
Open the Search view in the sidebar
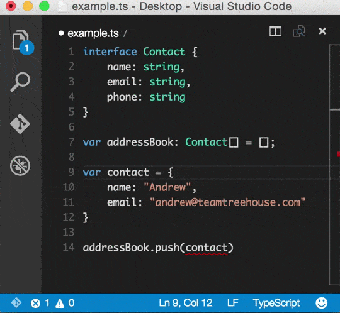click(x=20, y=82)
